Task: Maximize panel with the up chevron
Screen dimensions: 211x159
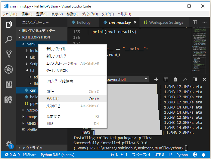Action: pos(185,79)
